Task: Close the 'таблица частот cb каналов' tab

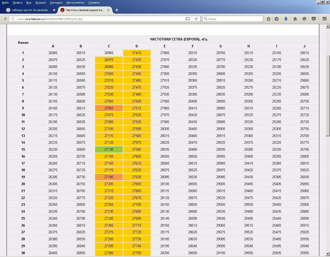Action: coord(54,10)
